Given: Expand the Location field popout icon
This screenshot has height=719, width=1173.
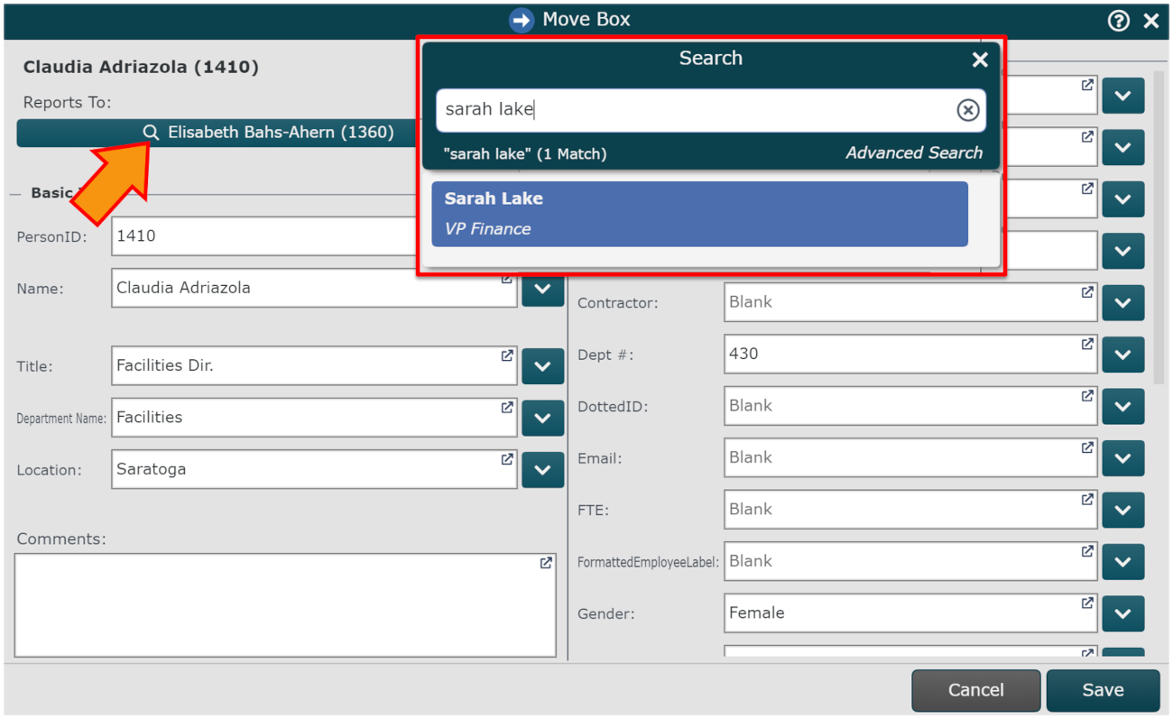Looking at the screenshot, I should (507, 459).
